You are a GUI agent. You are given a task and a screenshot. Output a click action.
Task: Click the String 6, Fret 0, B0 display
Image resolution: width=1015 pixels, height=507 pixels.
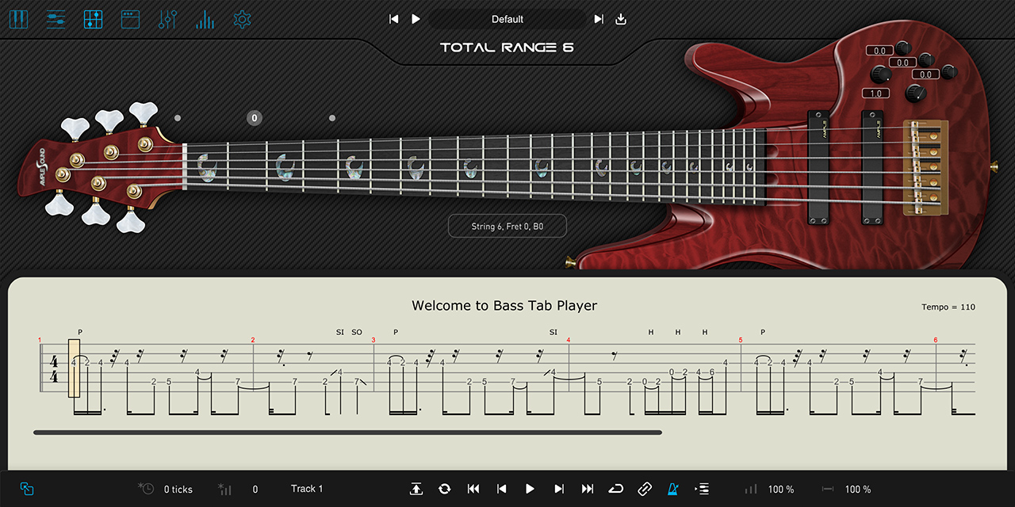coord(507,227)
